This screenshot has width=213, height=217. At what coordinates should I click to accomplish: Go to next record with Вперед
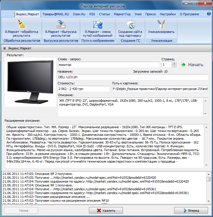coord(191,211)
